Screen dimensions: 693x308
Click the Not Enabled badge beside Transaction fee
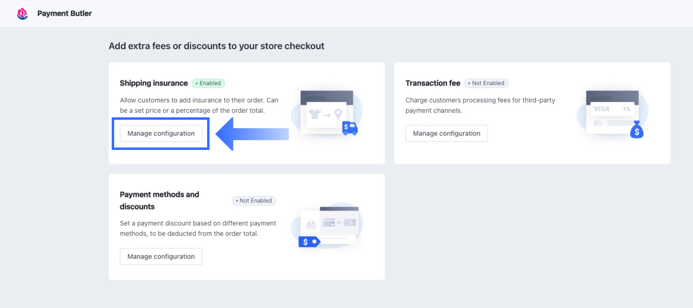point(486,83)
